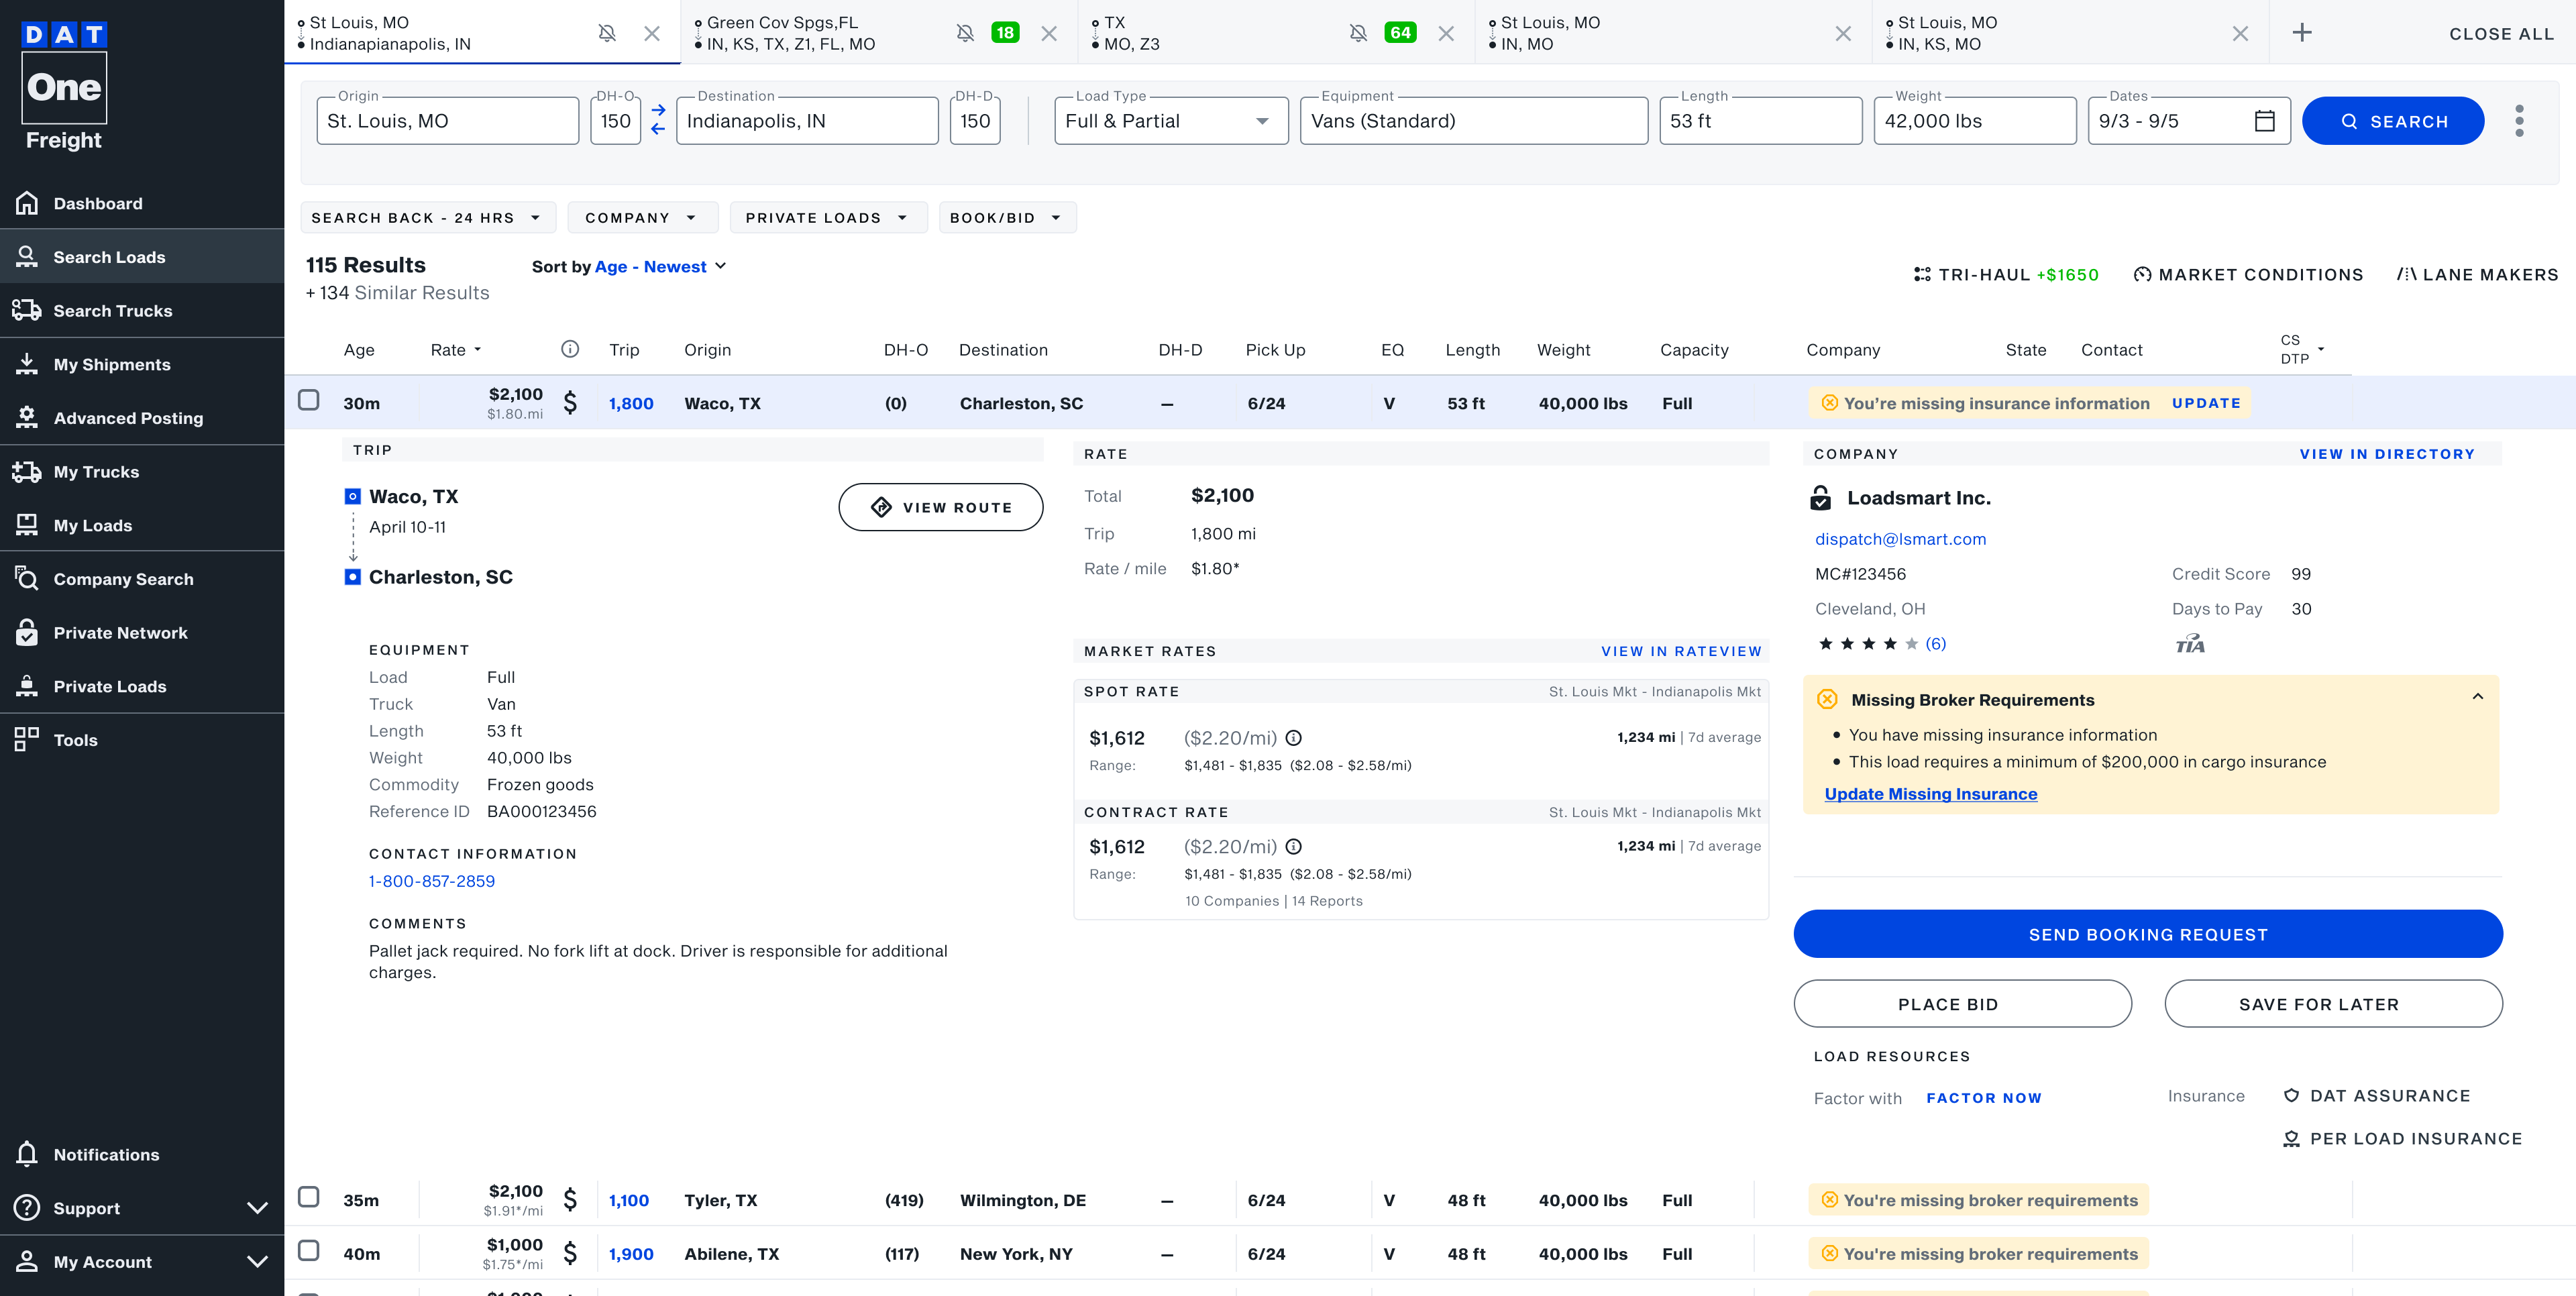
Task: Click the info icon next to Rate column
Action: click(x=570, y=349)
